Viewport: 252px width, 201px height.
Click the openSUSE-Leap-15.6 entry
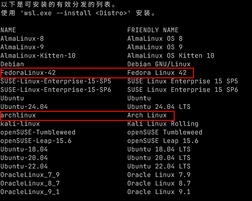point(36,141)
